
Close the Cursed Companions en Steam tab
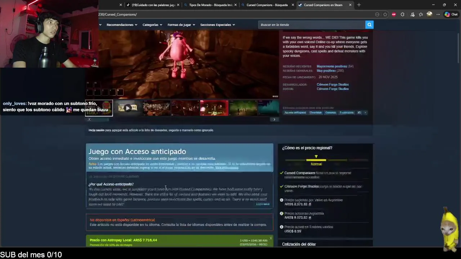pos(350,5)
